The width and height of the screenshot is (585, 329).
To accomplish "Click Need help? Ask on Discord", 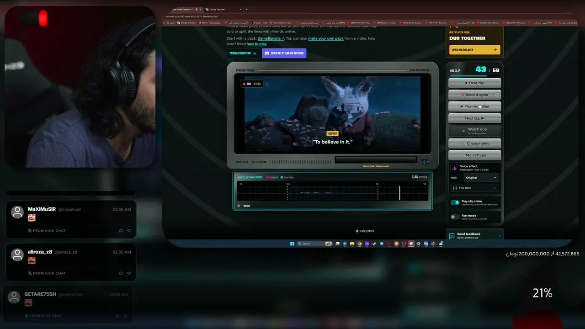I will click(284, 53).
